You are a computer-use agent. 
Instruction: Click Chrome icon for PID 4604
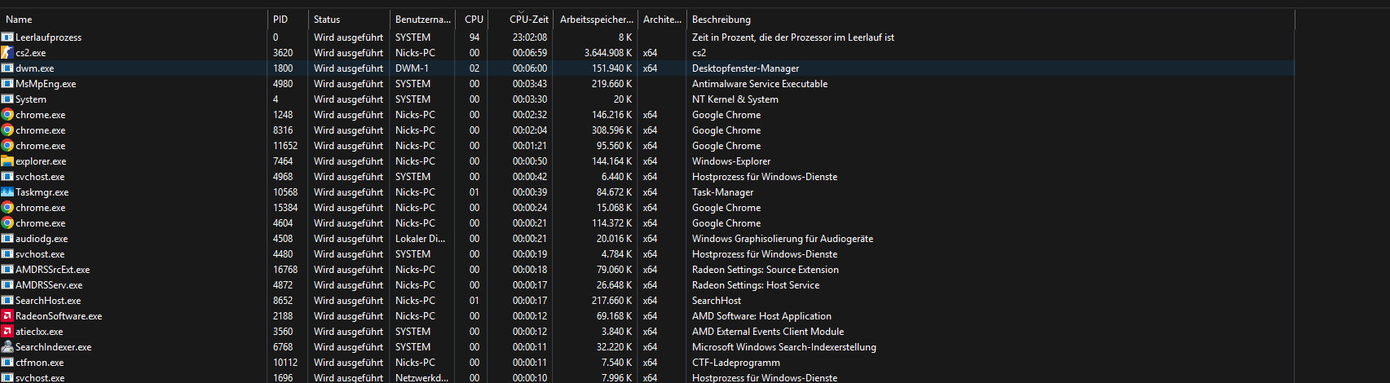click(7, 223)
